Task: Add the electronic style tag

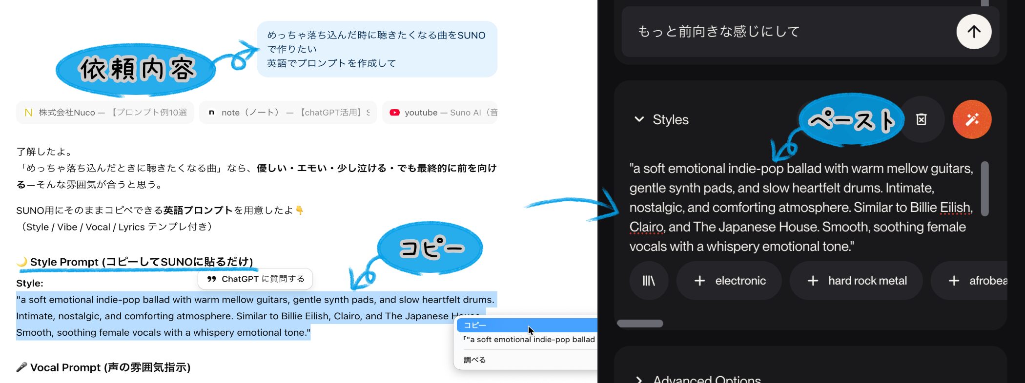Action: pyautogui.click(x=729, y=281)
